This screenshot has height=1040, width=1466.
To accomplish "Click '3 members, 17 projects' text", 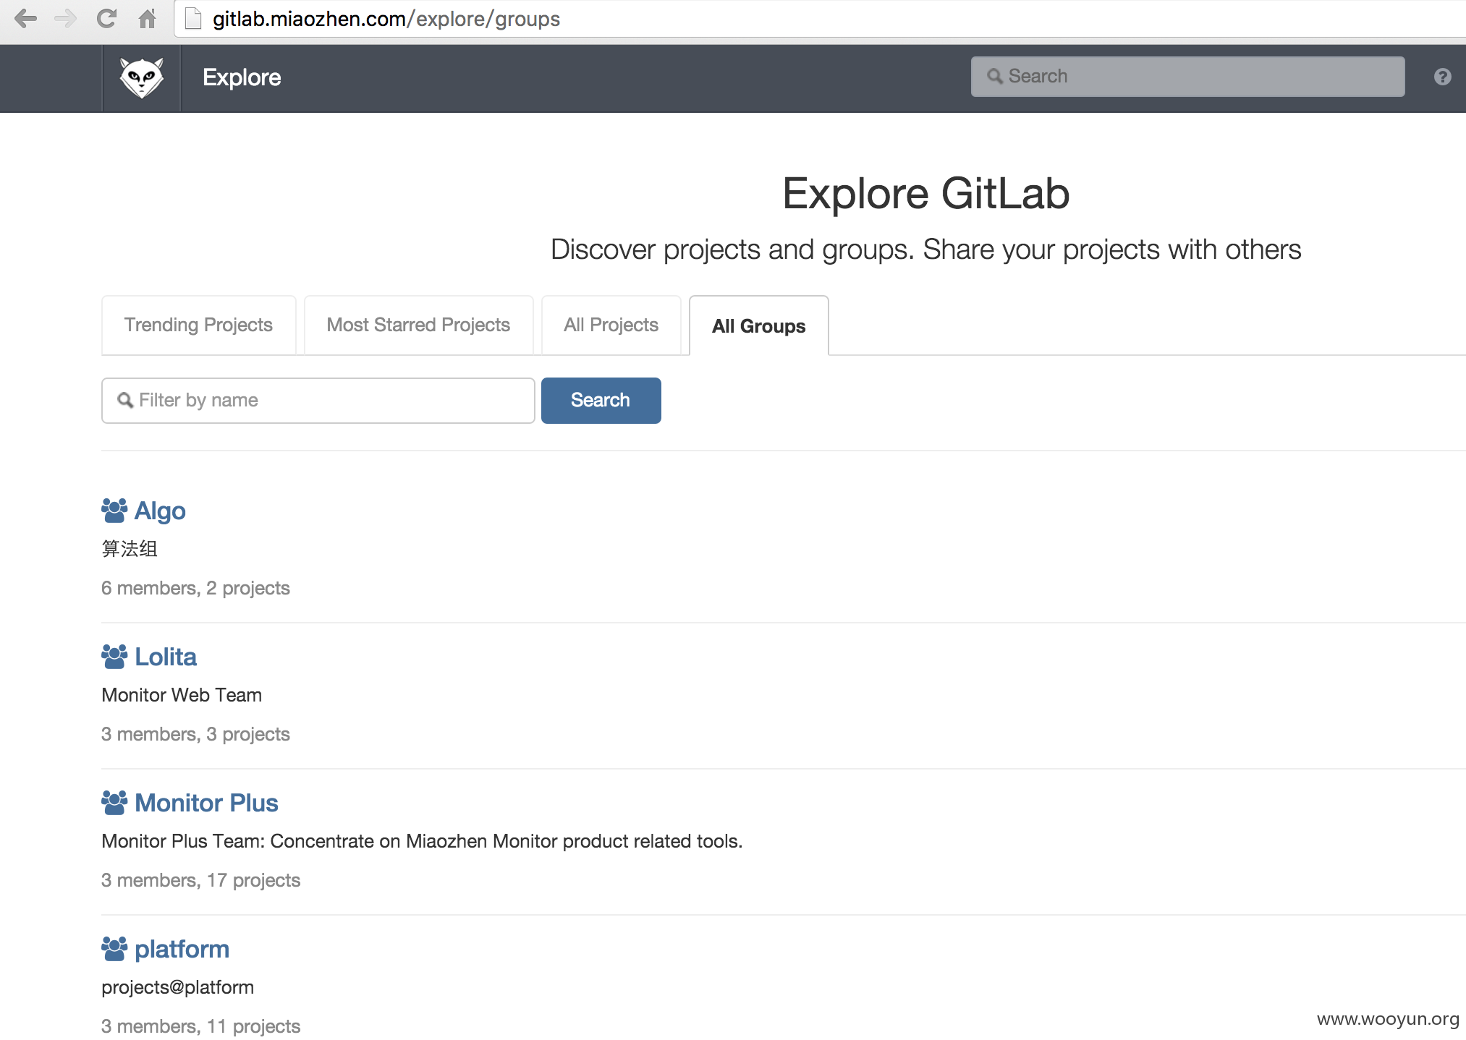I will 200,880.
